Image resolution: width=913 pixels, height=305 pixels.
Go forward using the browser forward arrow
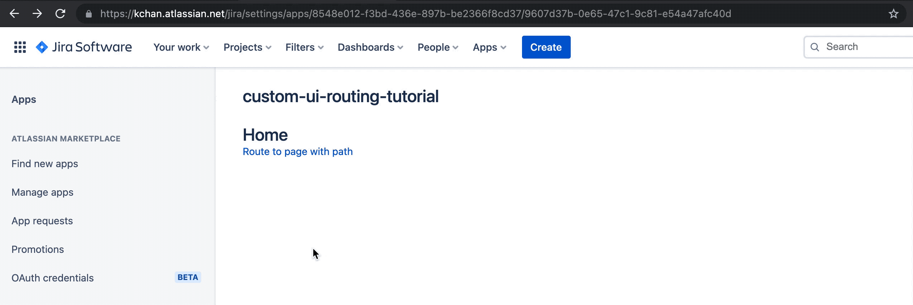pos(37,14)
